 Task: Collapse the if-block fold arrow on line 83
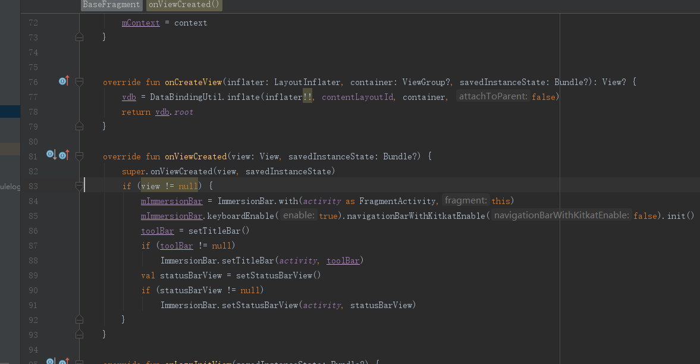click(x=79, y=186)
